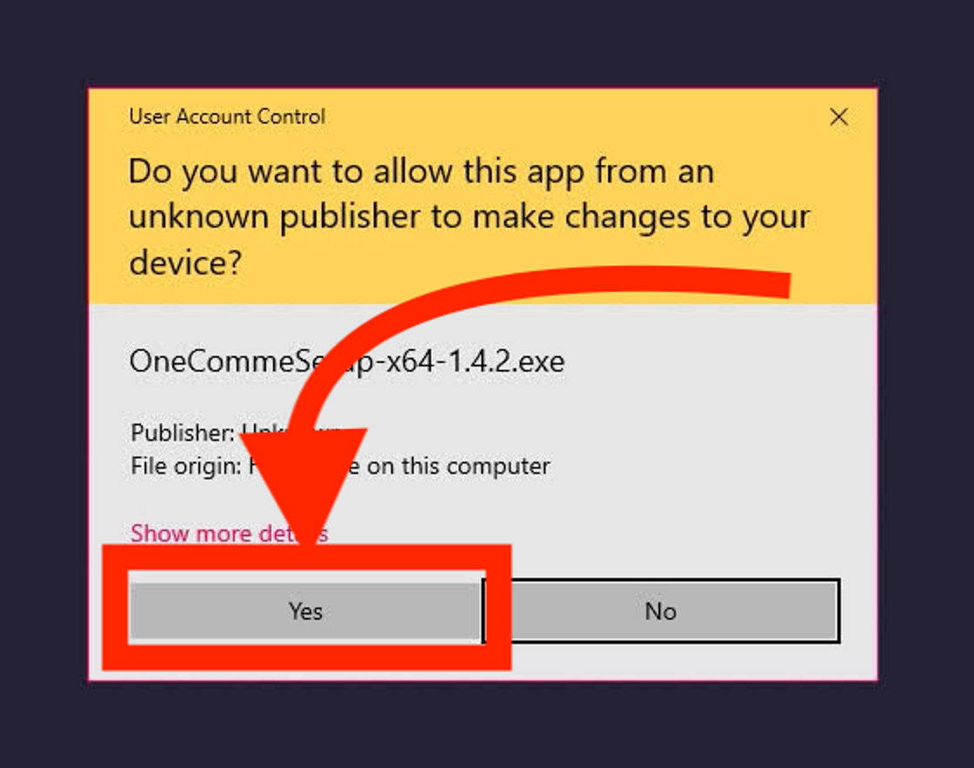Expand the Show more details link
The image size is (974, 768).
click(230, 533)
